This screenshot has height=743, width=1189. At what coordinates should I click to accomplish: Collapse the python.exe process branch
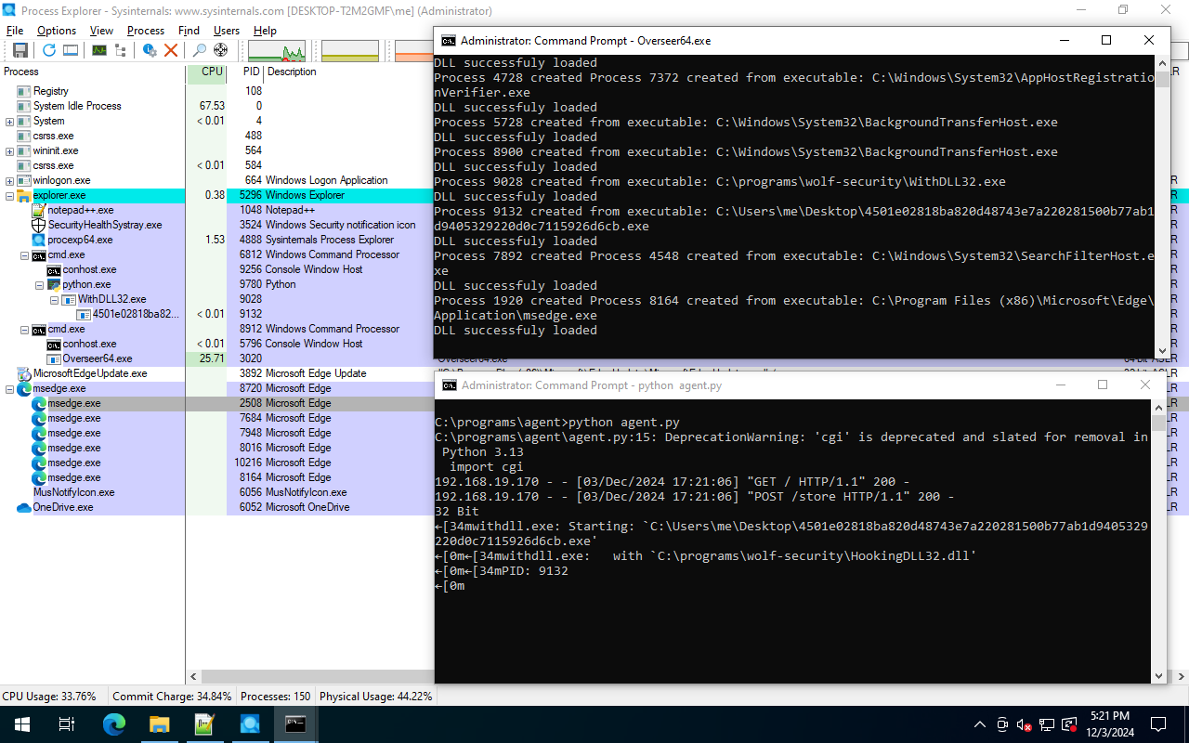[x=40, y=284]
